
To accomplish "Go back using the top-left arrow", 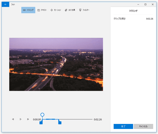I will pos(5,4).
